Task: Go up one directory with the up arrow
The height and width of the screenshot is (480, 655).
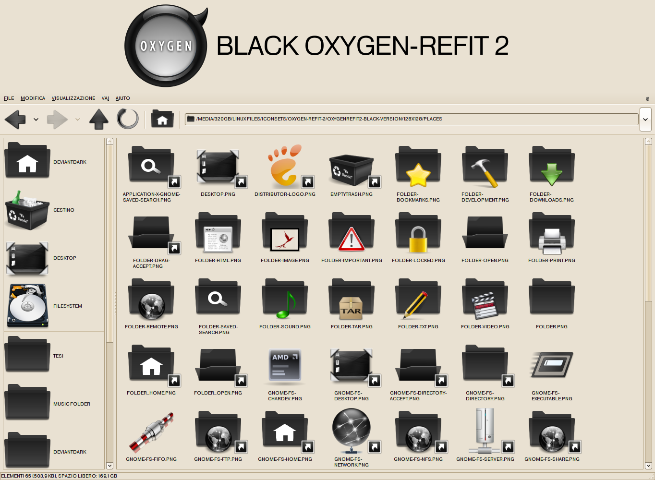Action: click(99, 119)
